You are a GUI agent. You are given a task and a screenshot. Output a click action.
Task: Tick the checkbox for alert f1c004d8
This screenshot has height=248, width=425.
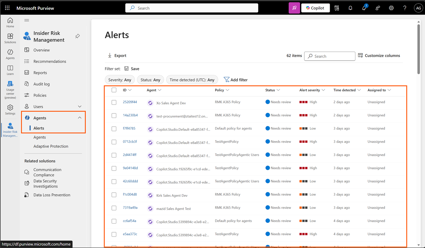coord(114,195)
